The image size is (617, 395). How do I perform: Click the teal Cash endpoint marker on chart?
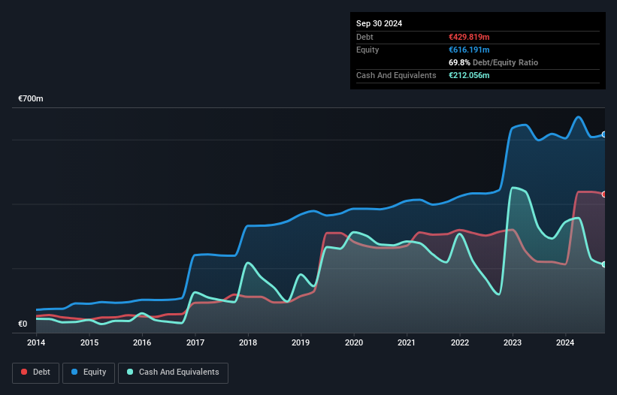604,264
